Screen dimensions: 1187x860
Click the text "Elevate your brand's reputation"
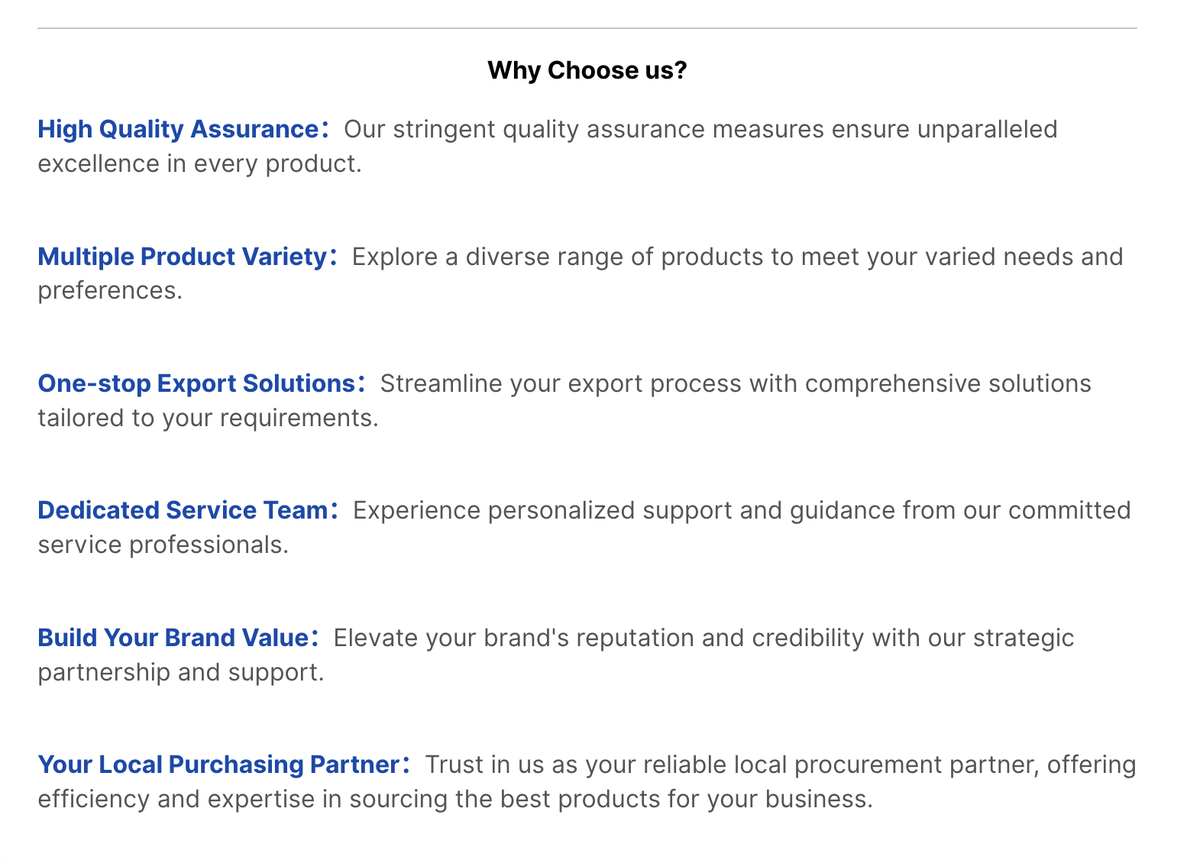point(513,638)
